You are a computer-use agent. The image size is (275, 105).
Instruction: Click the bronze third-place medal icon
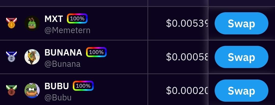click(11, 90)
